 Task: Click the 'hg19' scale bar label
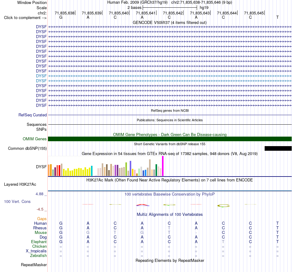(x=204, y=8)
